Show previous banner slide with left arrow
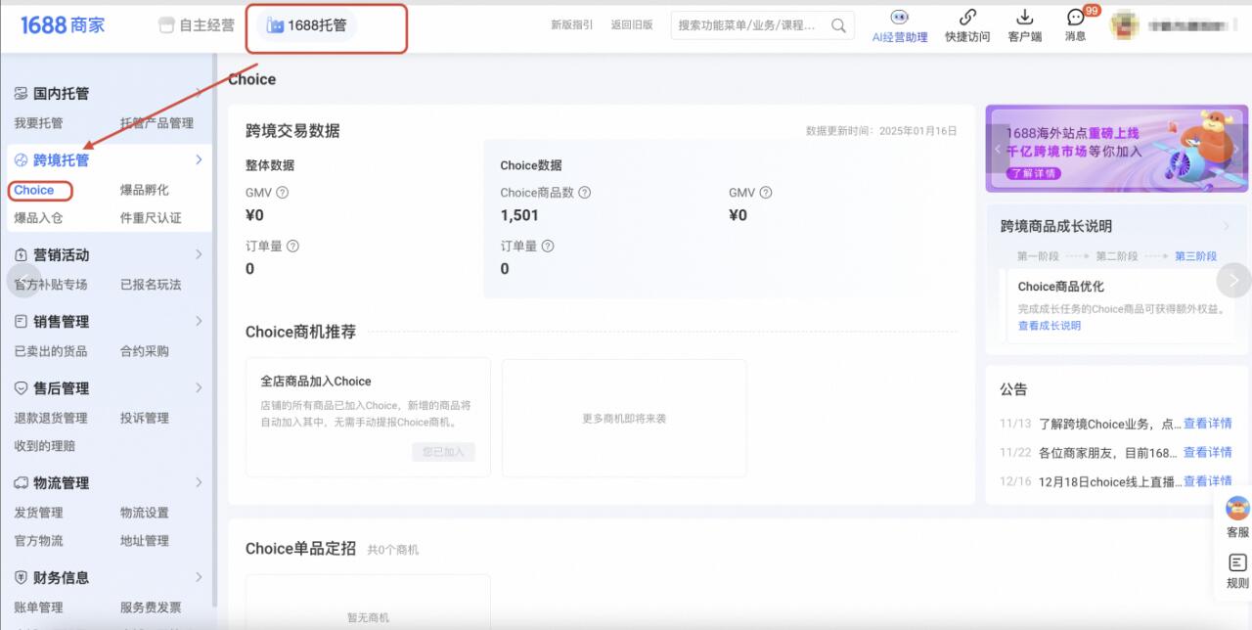 pos(998,150)
